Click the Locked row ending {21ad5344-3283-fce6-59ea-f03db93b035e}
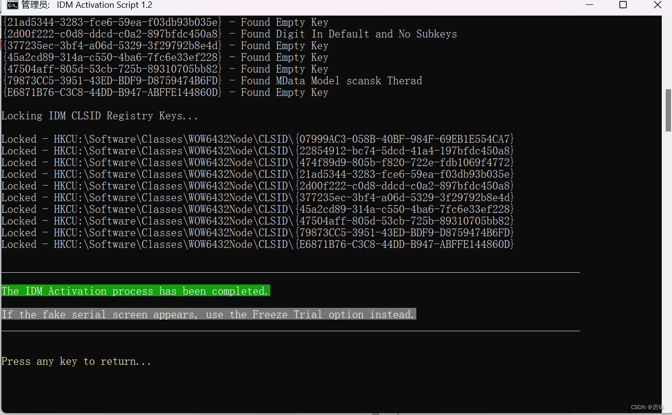 pos(258,174)
